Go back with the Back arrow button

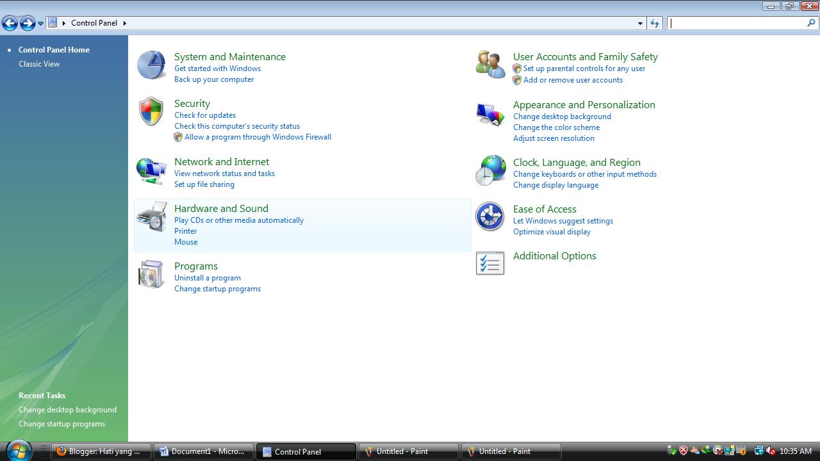[x=10, y=24]
